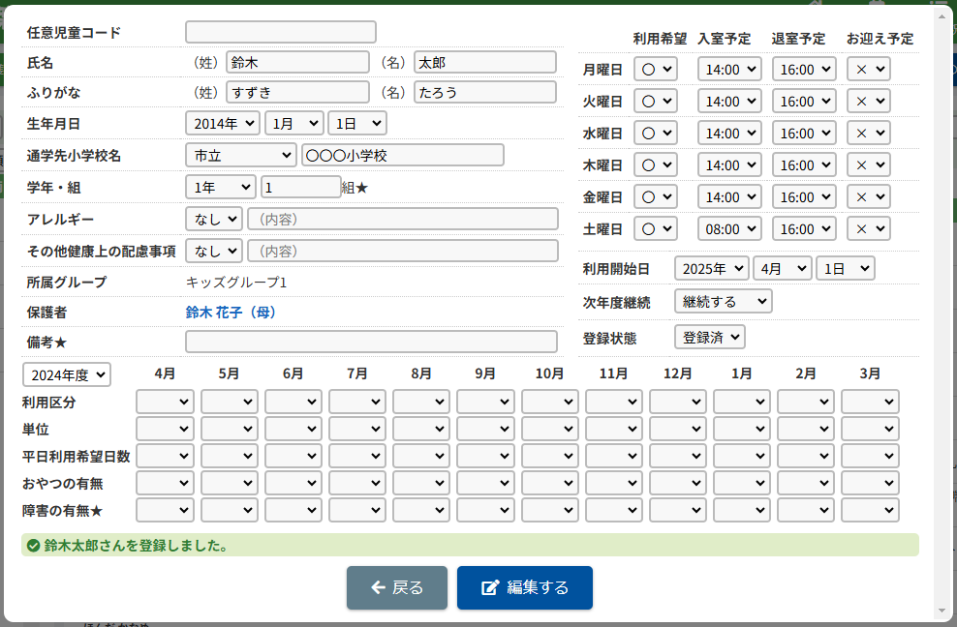Toggle Wednesday 利用希望 ○ selector
Viewport: 957px width, 627px height.
click(x=655, y=134)
